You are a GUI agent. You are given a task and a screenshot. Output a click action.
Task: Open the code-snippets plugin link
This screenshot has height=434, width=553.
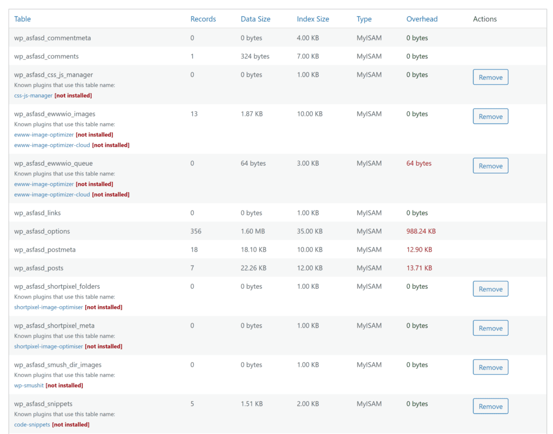click(x=32, y=424)
